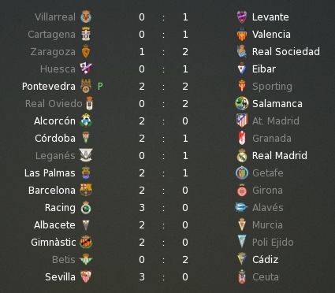335x293 pixels.
Task: Open the Eibar team name
Action: (x=264, y=69)
